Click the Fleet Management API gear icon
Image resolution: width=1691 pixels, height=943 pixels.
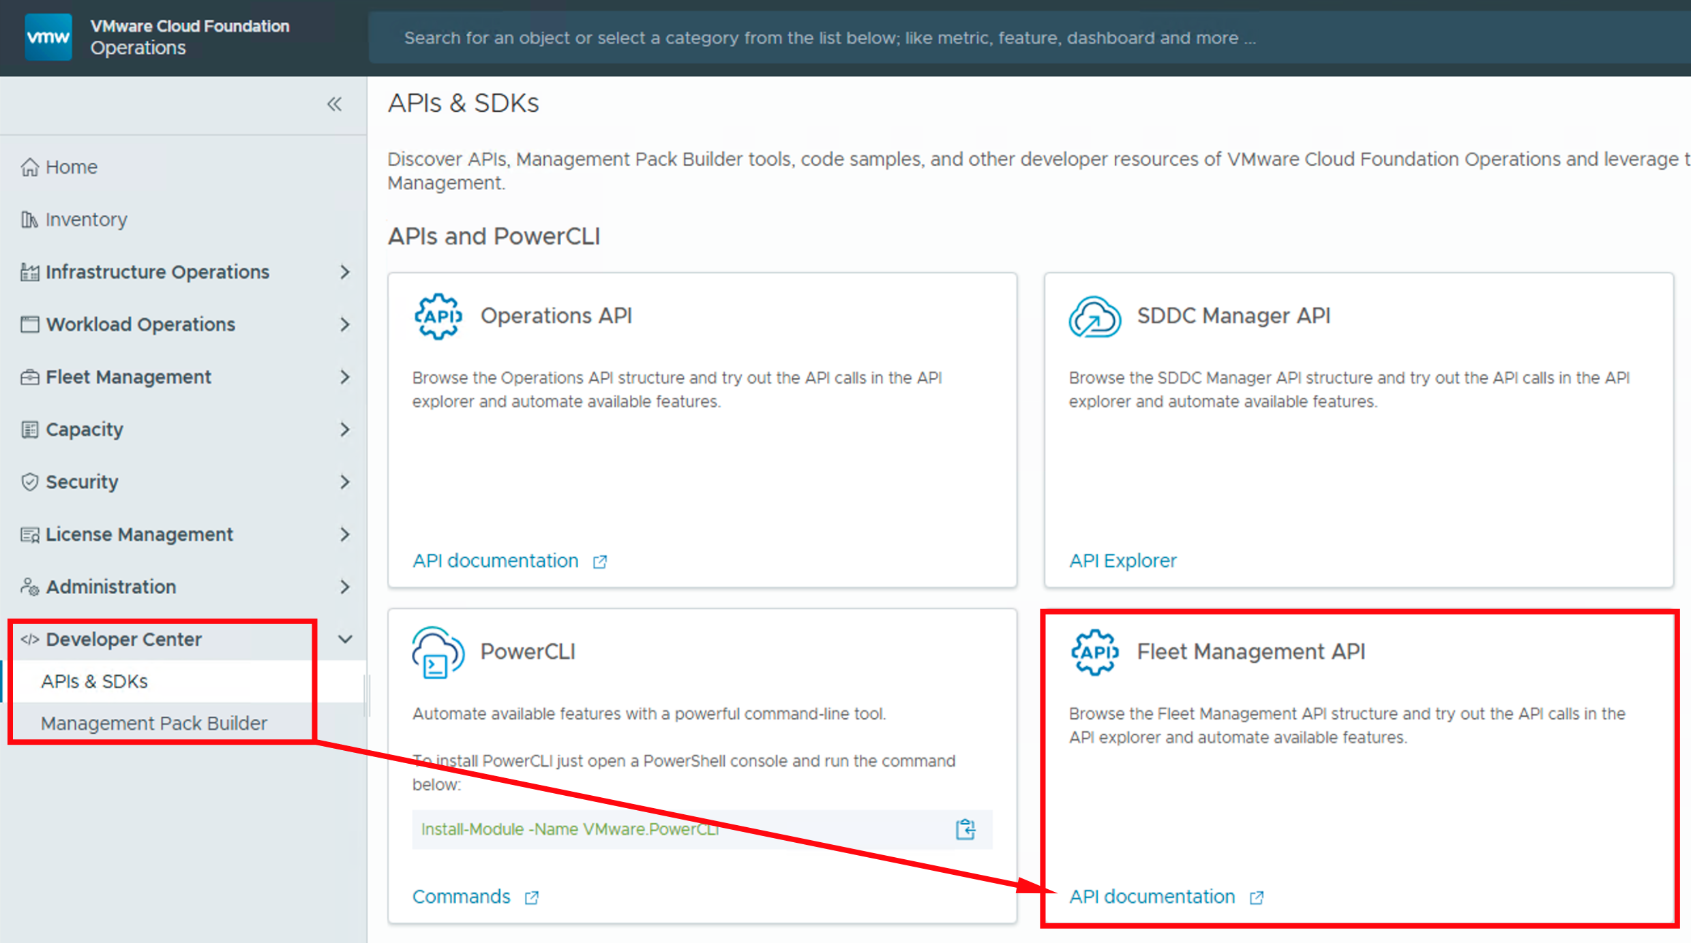tap(1094, 652)
